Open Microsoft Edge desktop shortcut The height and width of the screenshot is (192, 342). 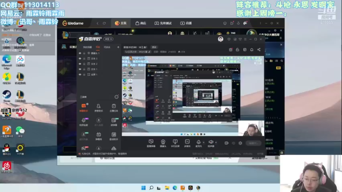tap(7, 62)
